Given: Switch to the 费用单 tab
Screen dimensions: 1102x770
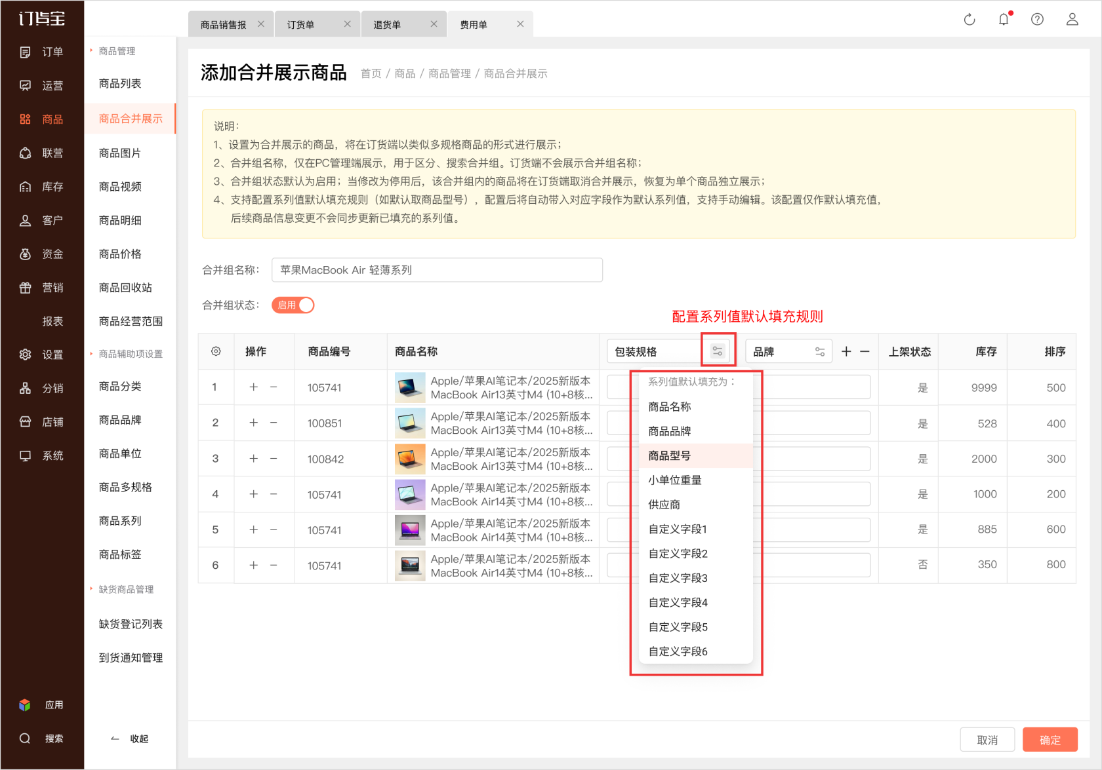Looking at the screenshot, I should [x=474, y=25].
